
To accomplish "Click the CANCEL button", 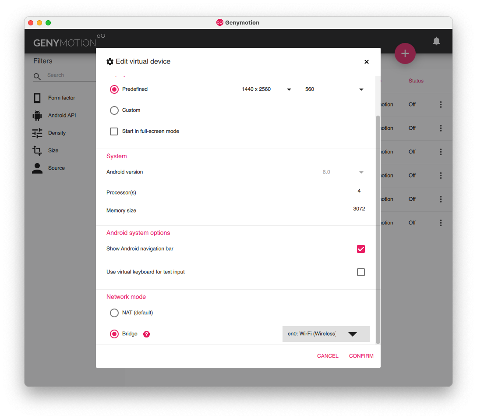I will [328, 356].
